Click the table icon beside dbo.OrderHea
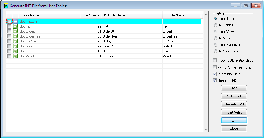This screenshot has width=264, height=138. coord(16,36)
